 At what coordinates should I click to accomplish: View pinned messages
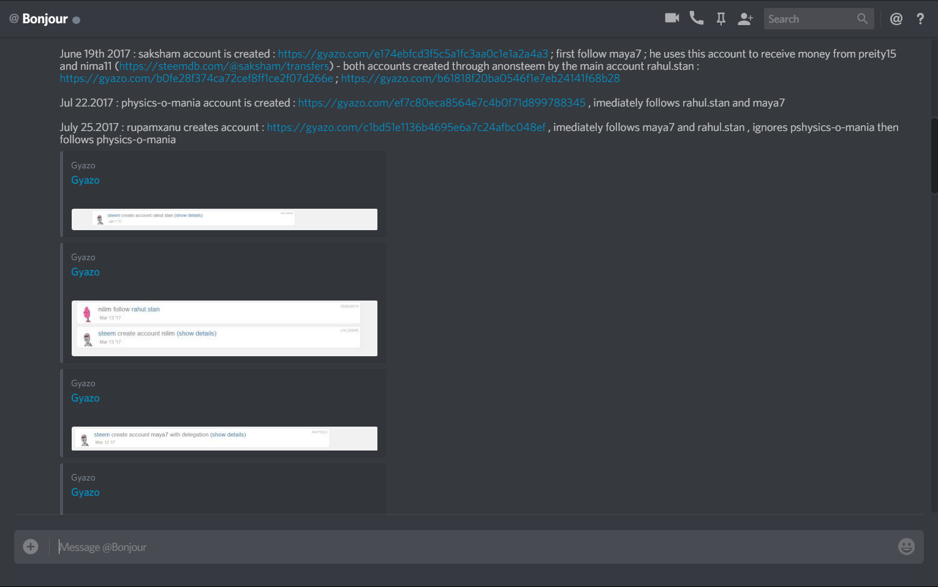pos(721,18)
